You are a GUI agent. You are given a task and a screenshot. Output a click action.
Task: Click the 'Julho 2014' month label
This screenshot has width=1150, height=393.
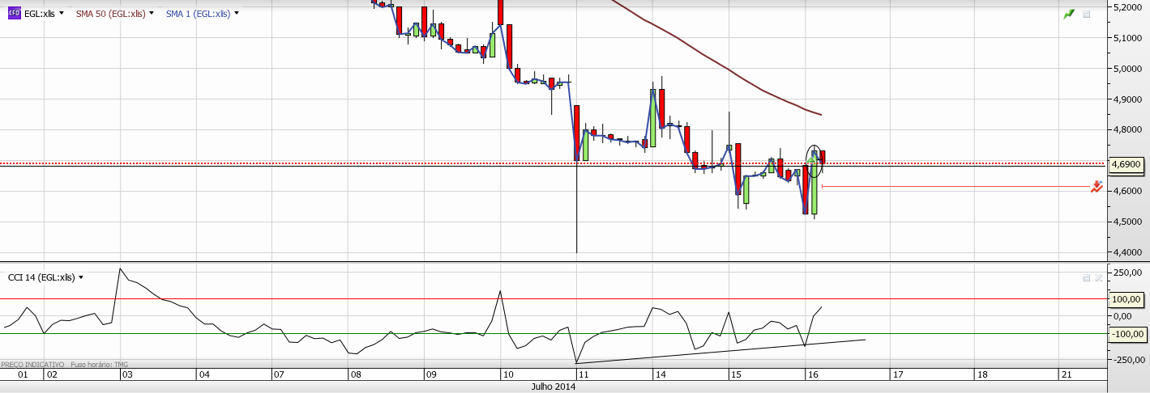[554, 387]
